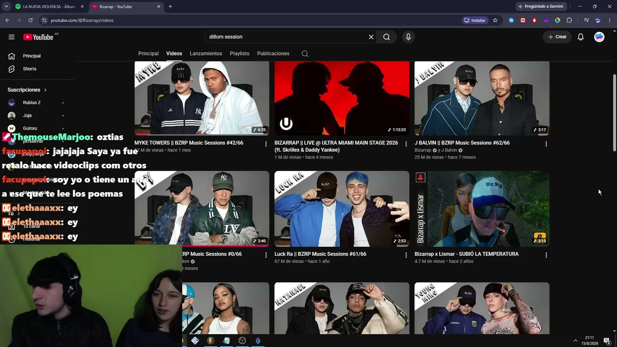Open Shorts in the left sidebar
The image size is (617, 347).
(x=30, y=69)
